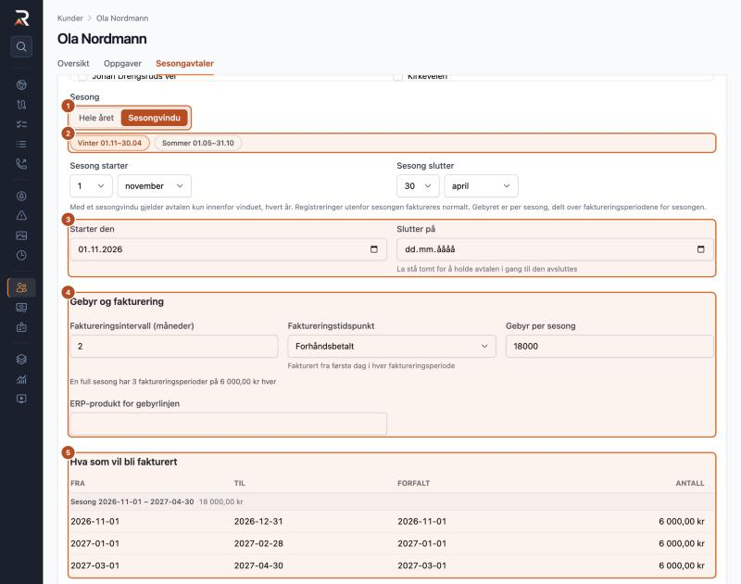Open the checklist icon in the sidebar
The image size is (741, 584).
21,124
